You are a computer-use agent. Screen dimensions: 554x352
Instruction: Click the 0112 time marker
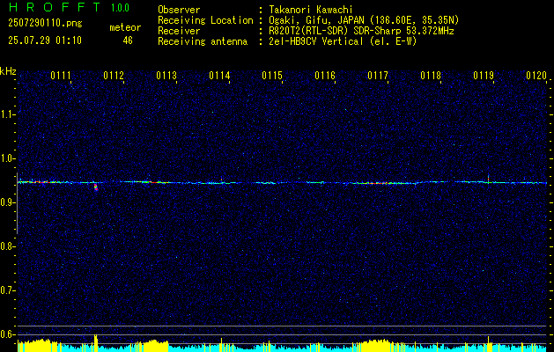tap(114, 76)
